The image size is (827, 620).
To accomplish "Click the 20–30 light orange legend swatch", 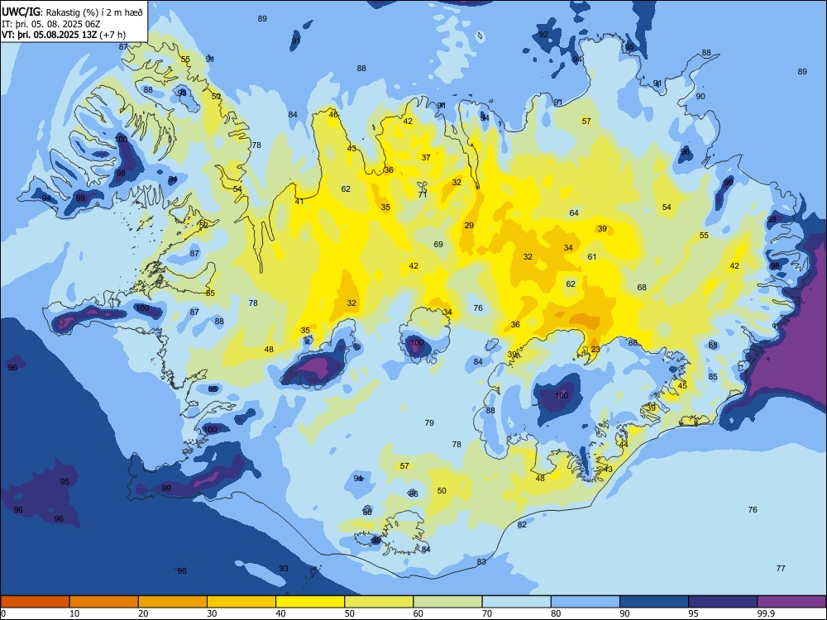I will 173,602.
